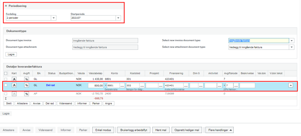The image size is (301, 136).
Task: Click Avgift percent icon on Del rad row
Action: pyautogui.click(x=26, y=85)
